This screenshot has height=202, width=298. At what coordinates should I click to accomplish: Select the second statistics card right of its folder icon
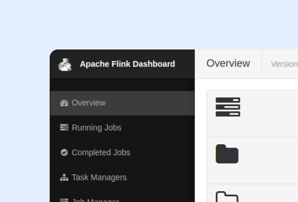[x=269, y=160]
